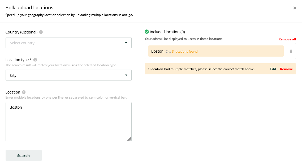Click Remove in the multiple matches banner

pos(286,69)
